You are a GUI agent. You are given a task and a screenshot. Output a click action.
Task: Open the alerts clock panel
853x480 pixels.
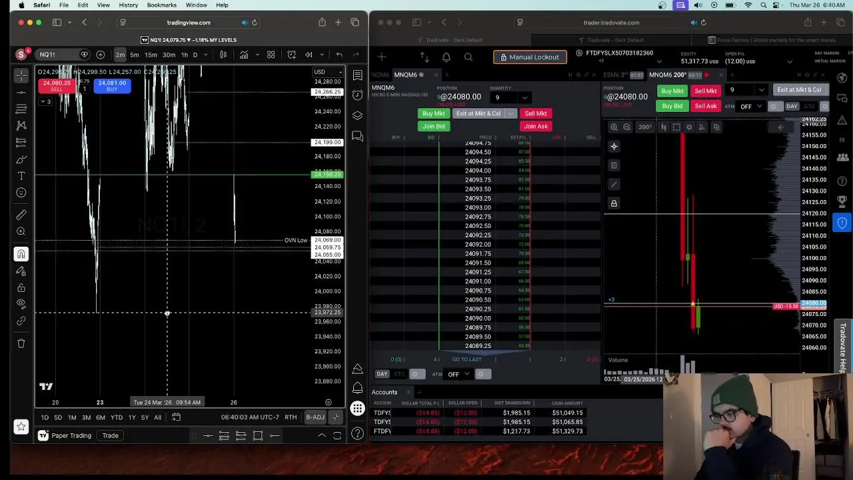358,95
